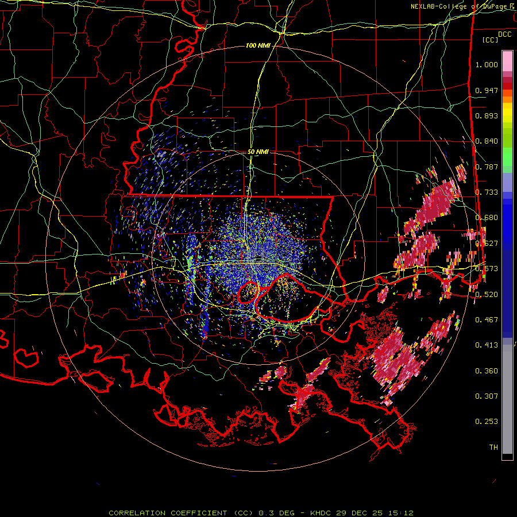Viewport: 517px width, 517px height.
Task: Select the 0.947 legend value
Action: (x=487, y=90)
